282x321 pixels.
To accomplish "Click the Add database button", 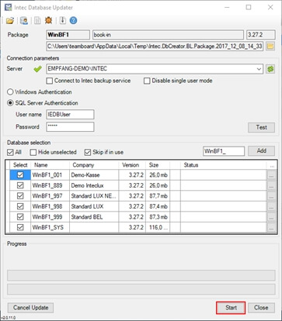I will pyautogui.click(x=261, y=151).
